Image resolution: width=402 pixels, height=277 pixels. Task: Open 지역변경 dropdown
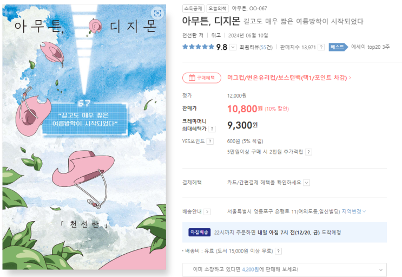[353, 211]
